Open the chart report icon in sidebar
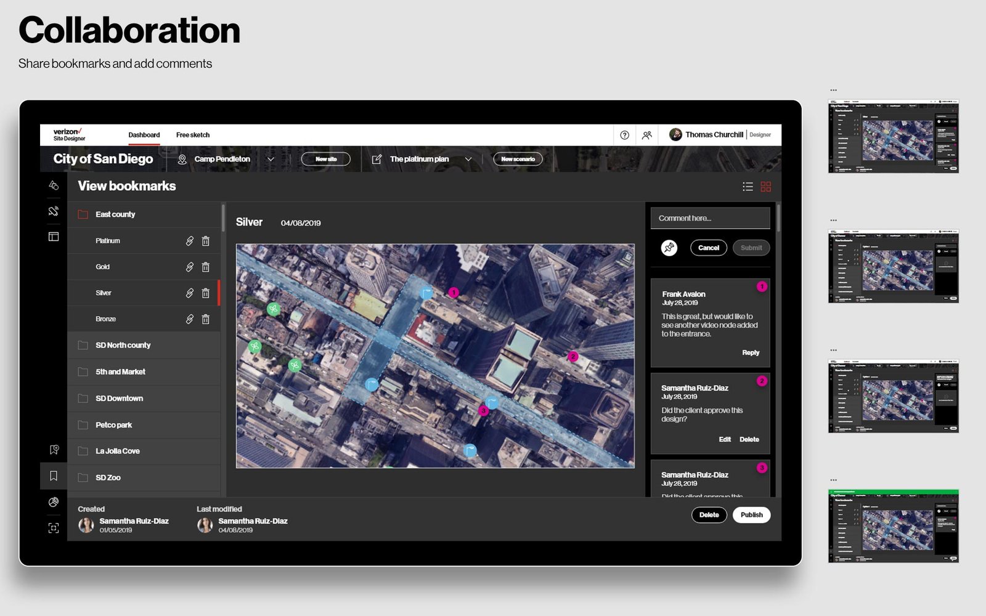Viewport: 986px width, 616px height. pyautogui.click(x=54, y=502)
